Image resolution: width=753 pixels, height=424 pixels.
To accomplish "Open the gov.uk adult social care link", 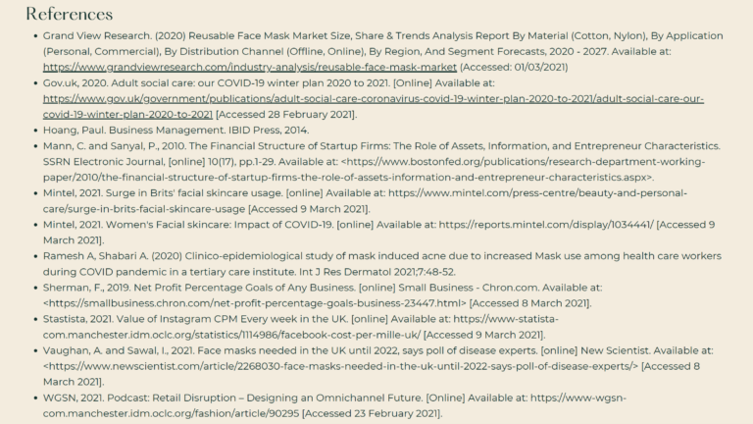I will coord(374,106).
